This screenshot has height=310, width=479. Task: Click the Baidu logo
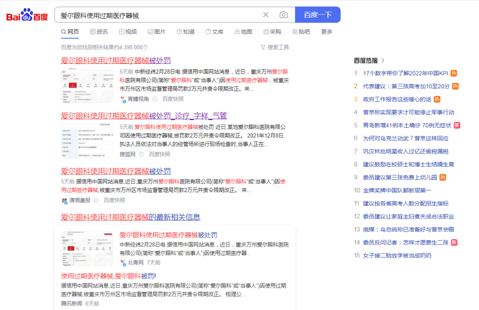pyautogui.click(x=27, y=16)
